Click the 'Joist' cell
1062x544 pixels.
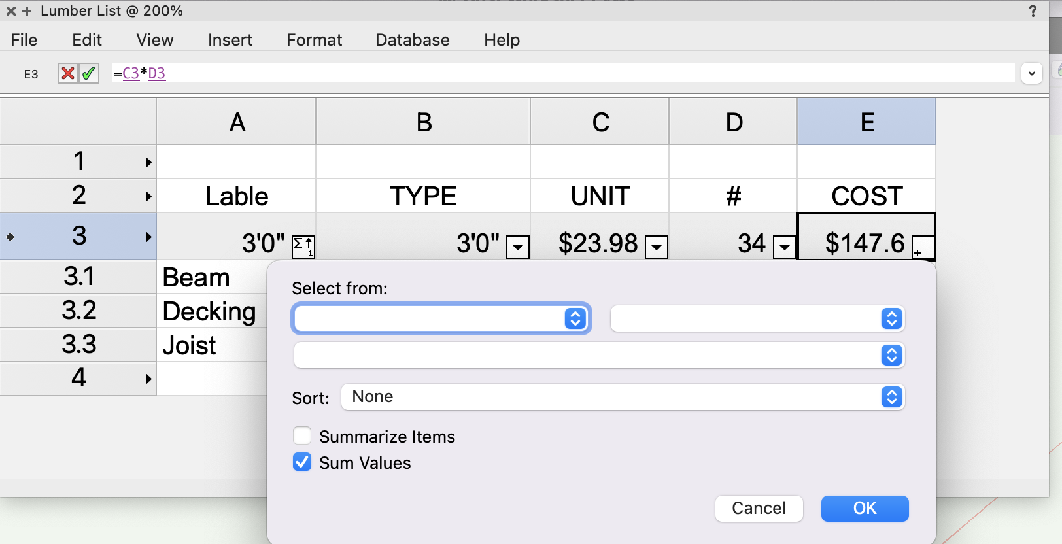pyautogui.click(x=212, y=345)
